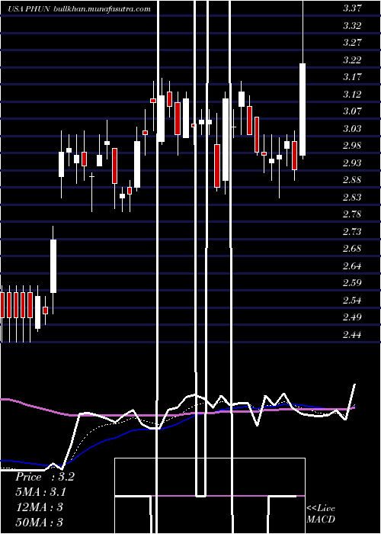Click the 2.78 price axis label
The width and height of the screenshot is (381, 534).
[352, 214]
